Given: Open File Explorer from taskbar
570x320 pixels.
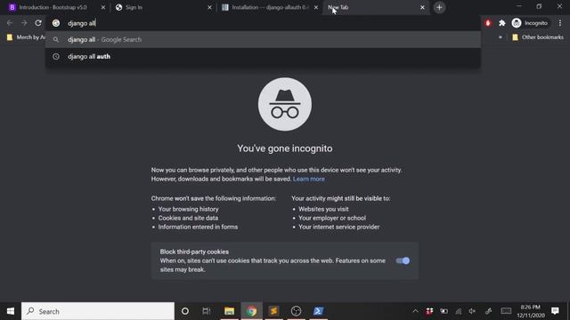Looking at the screenshot, I should click(229, 311).
